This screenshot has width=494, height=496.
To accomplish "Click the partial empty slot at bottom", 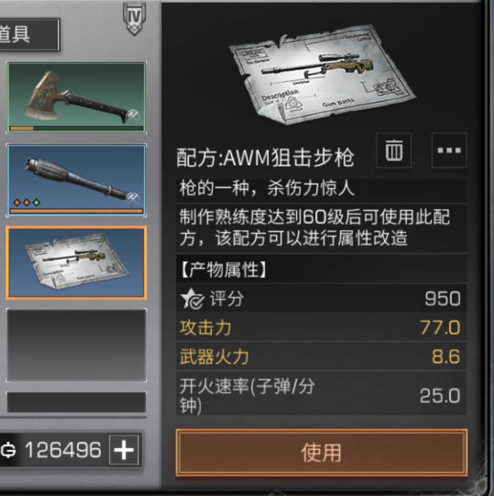I will coord(76,402).
